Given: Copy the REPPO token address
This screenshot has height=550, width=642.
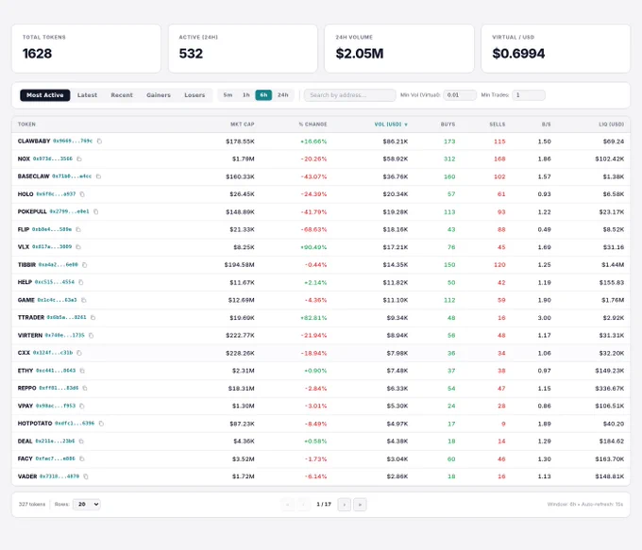Looking at the screenshot, I should coord(85,388).
